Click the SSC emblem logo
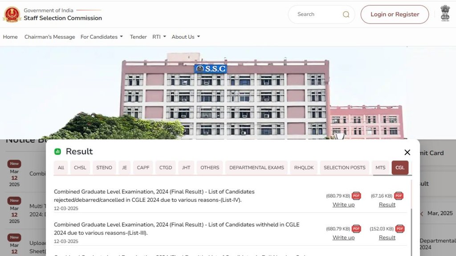The height and width of the screenshot is (256, 456). tap(12, 14)
